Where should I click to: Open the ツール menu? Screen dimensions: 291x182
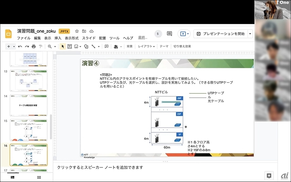pyautogui.click(x=114, y=38)
